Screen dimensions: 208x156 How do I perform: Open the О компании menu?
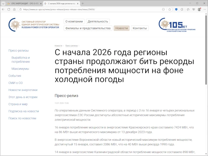(x=74, y=21)
